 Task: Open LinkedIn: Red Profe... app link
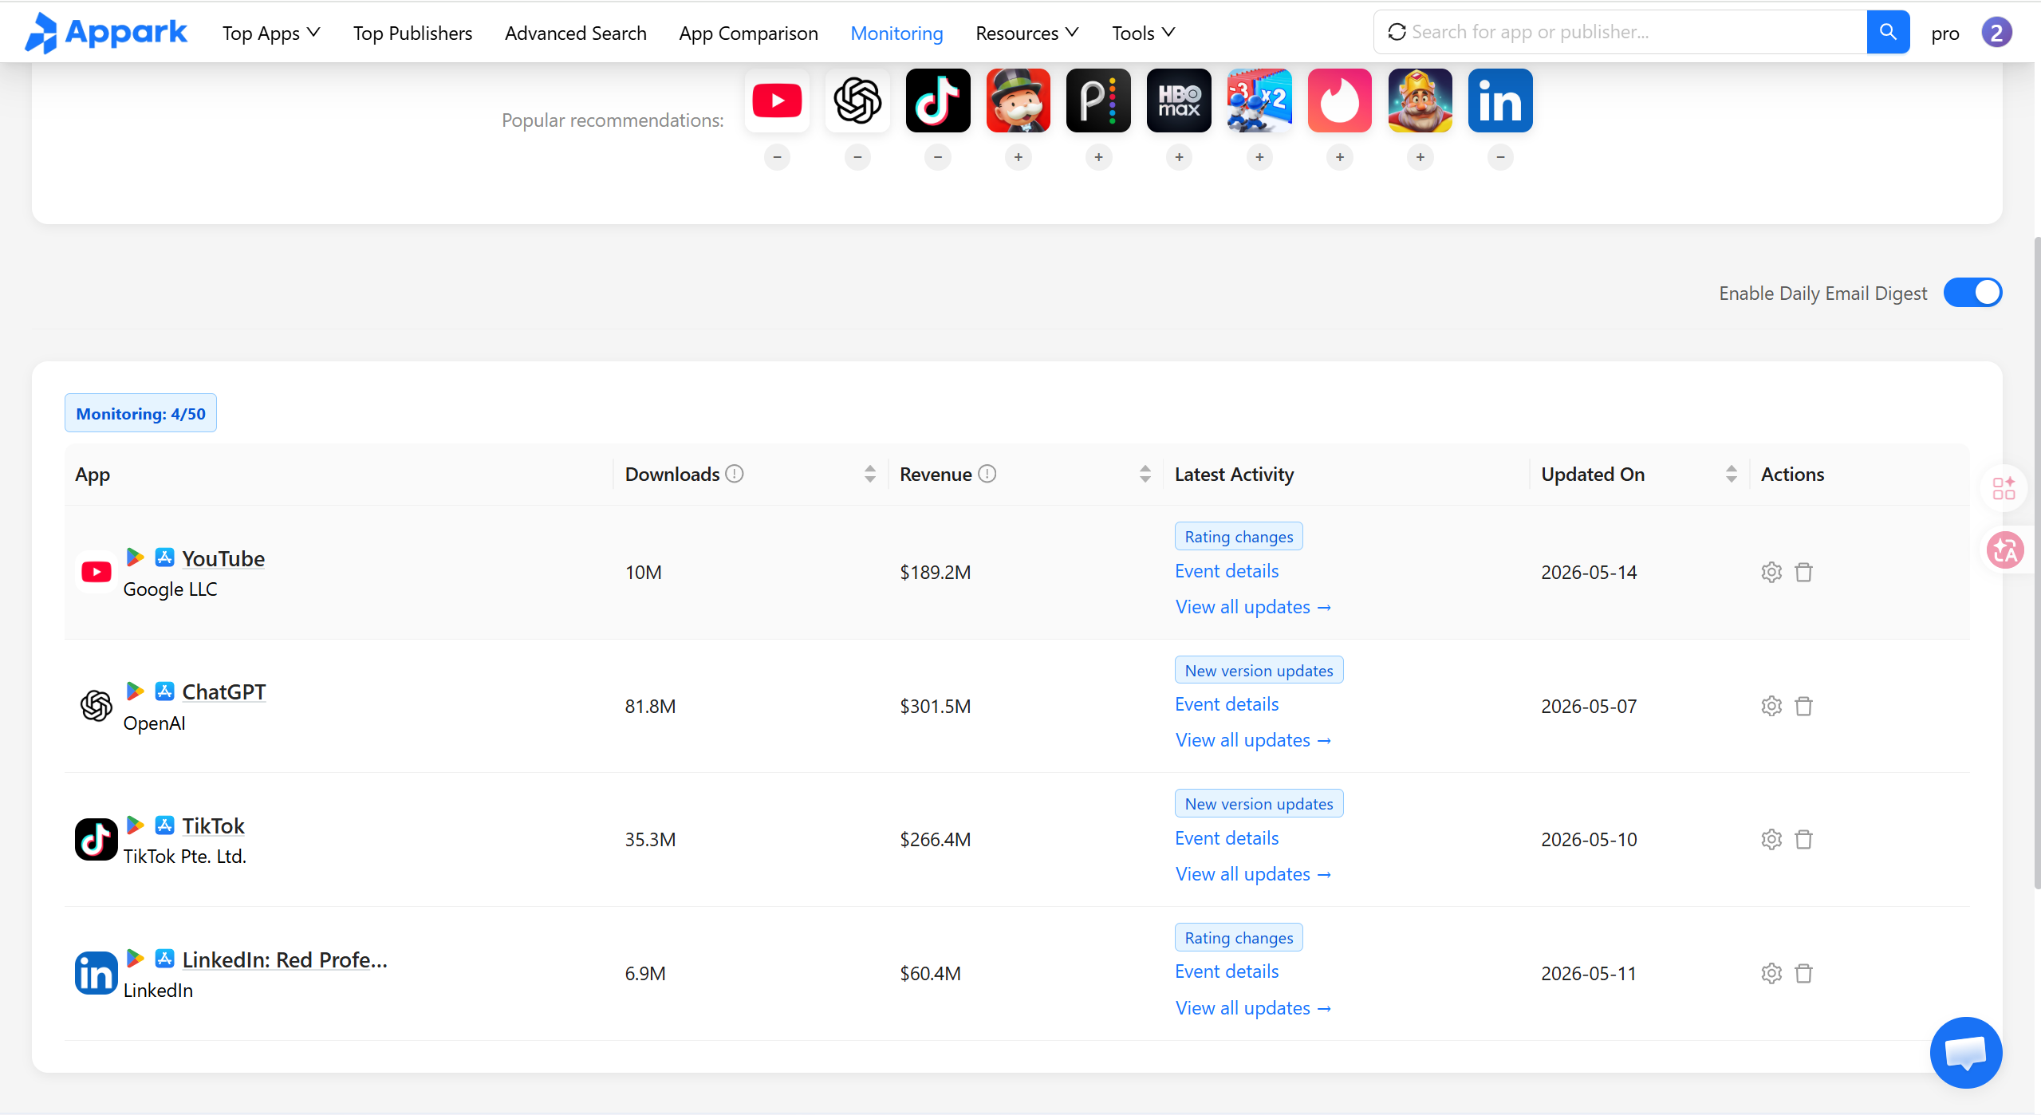pos(285,959)
